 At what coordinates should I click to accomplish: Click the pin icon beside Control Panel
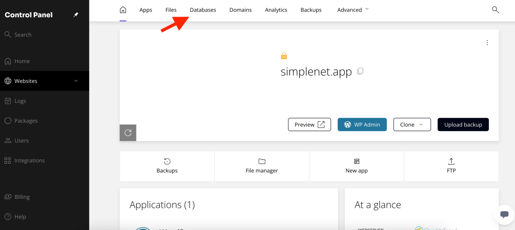[76, 15]
